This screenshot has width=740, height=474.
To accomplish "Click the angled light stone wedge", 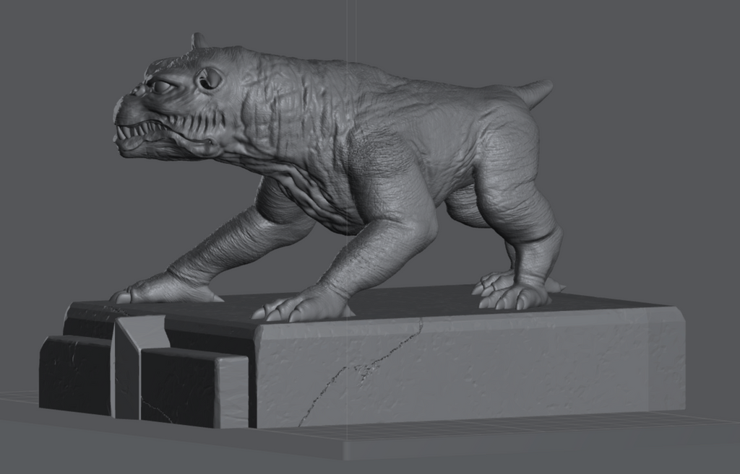I will coord(130,361).
